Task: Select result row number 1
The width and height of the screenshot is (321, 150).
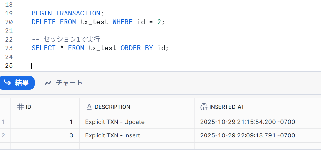Action: coord(4,122)
